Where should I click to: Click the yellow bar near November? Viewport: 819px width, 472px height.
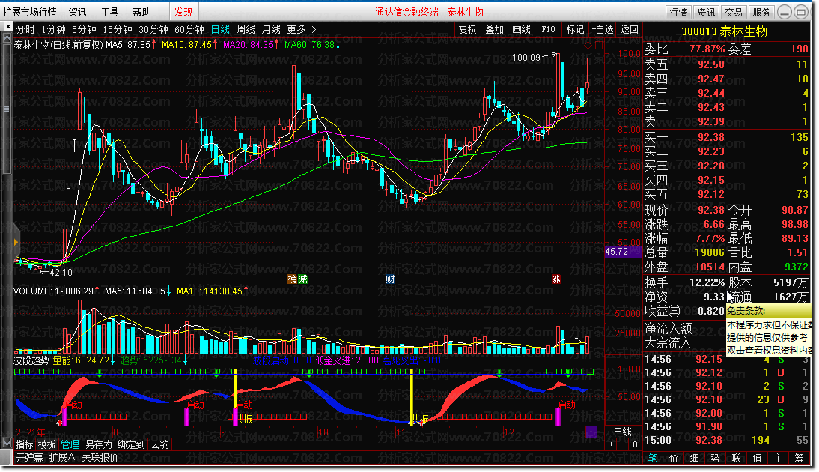coord(412,396)
